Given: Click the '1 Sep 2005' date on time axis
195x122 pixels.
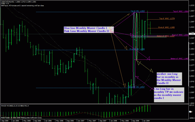Looking at the screenshot, I should click(x=37, y=121).
